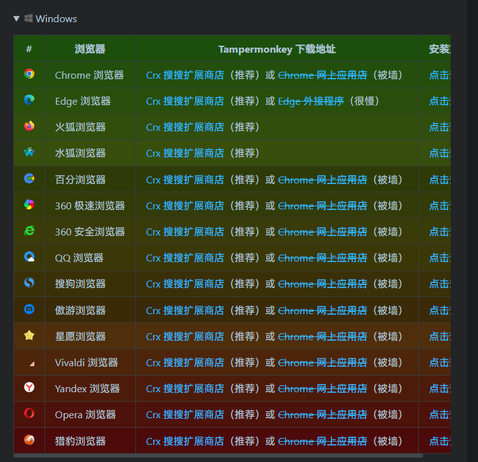This screenshot has height=462, width=478.
Task: Open Chrome 网上应用店 link in Vivaldi row
Action: (322, 363)
